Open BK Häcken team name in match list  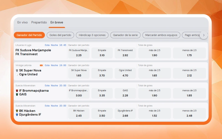pyautogui.click(x=27, y=111)
